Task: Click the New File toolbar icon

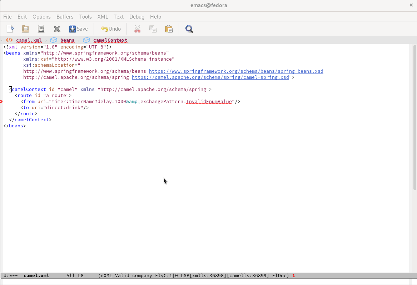Action: [x=10, y=29]
